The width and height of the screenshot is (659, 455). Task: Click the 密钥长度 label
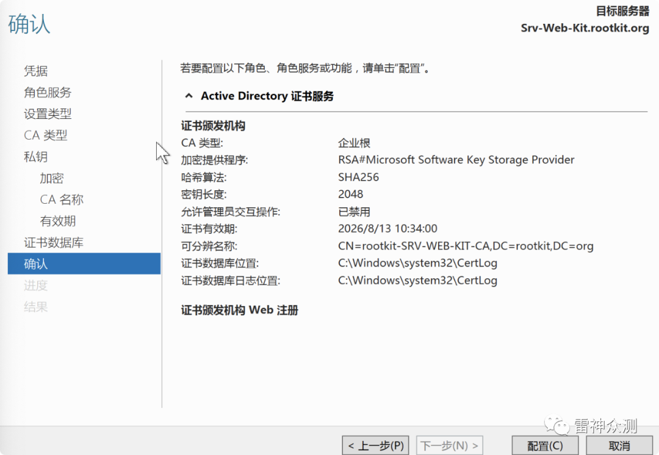tap(204, 195)
